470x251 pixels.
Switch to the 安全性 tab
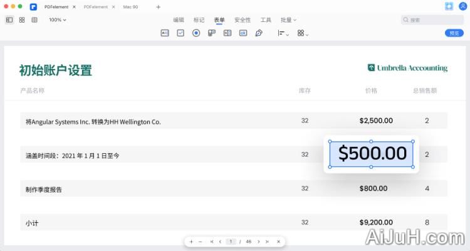pyautogui.click(x=243, y=20)
